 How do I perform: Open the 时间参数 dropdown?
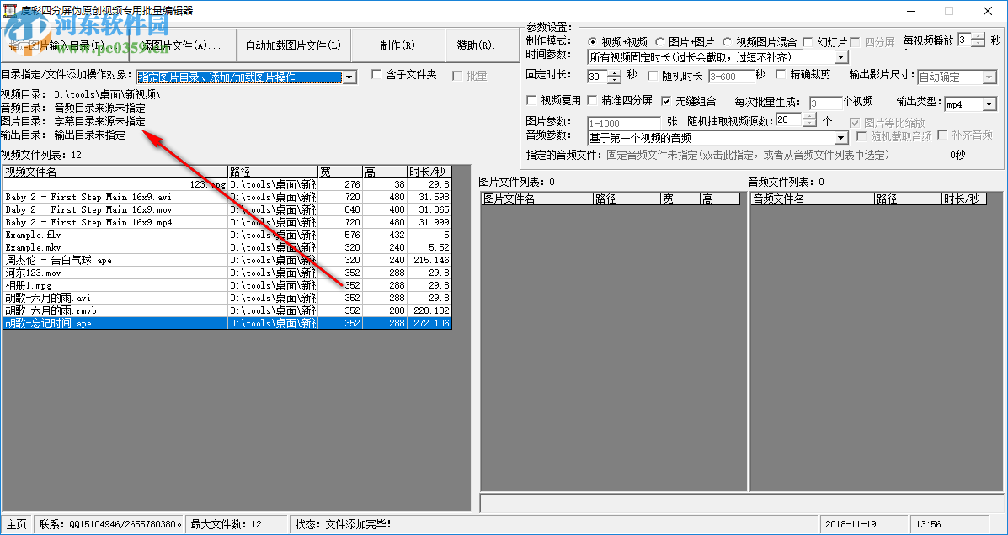pos(842,58)
